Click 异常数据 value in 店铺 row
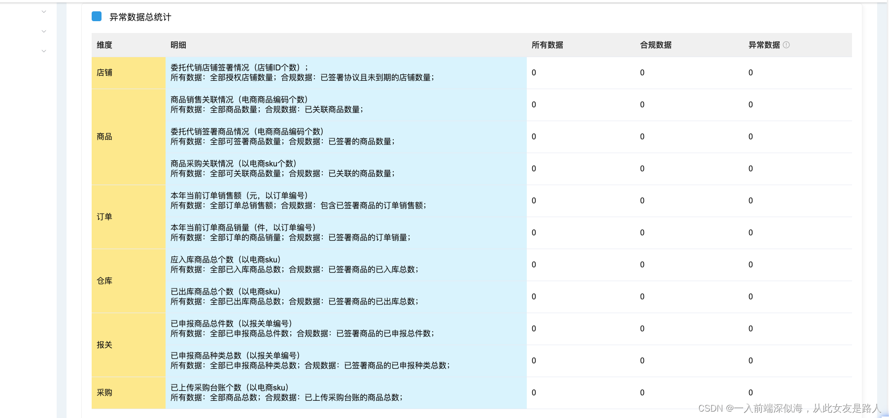The height and width of the screenshot is (418, 889). click(x=751, y=73)
